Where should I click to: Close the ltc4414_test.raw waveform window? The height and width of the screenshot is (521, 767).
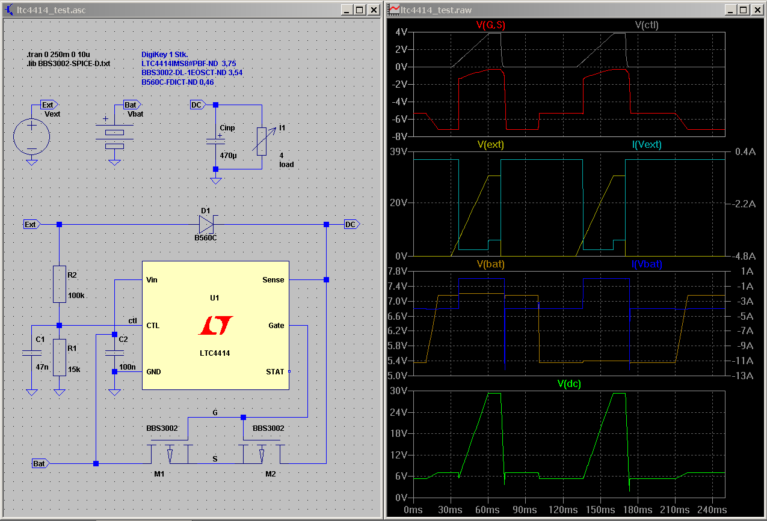(x=756, y=10)
